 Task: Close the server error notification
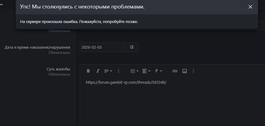click(250, 7)
